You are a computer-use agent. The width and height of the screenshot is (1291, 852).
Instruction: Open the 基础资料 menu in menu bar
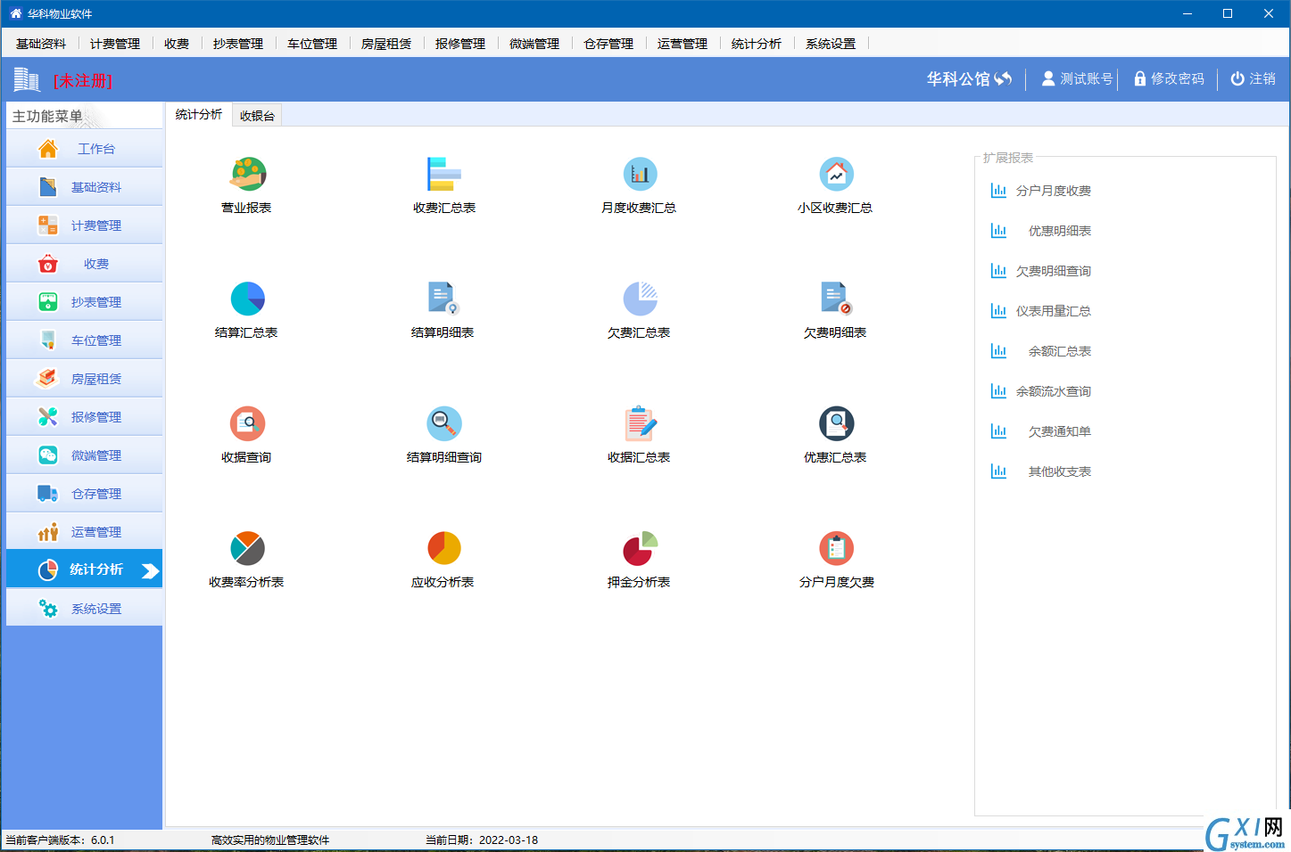click(41, 44)
